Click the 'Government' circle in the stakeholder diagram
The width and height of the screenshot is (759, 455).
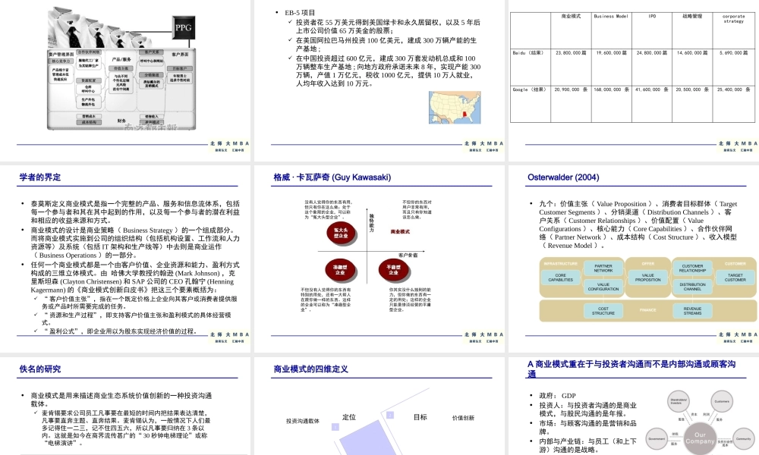(x=657, y=438)
